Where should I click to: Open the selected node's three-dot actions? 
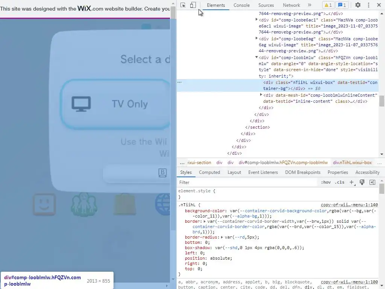179,82
